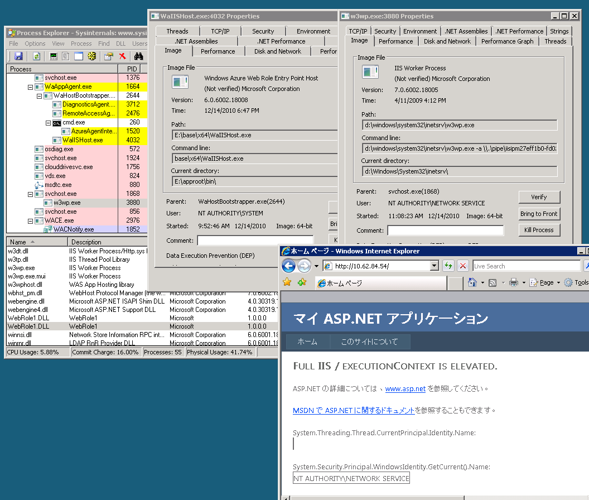Switch to Performance Graph tab in w3wp properties
The height and width of the screenshot is (500, 589).
pyautogui.click(x=507, y=41)
